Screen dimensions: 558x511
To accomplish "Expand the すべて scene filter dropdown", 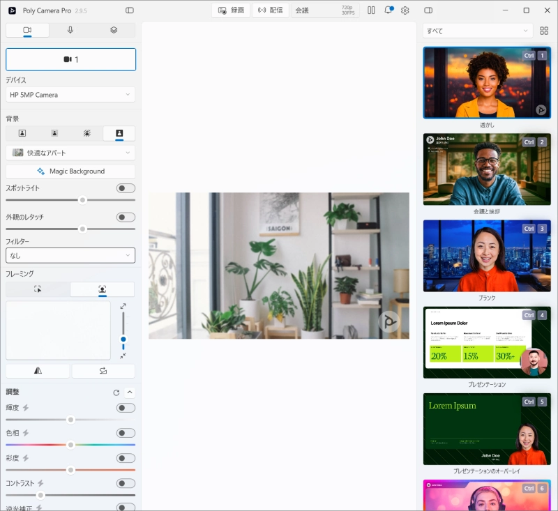I will (478, 31).
